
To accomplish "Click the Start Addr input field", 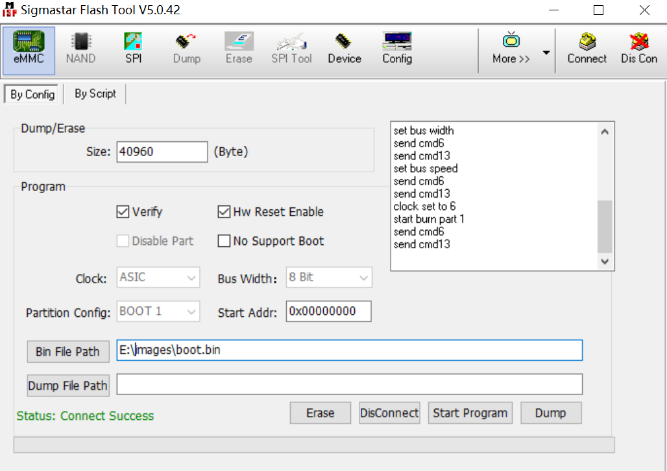I will (x=328, y=312).
